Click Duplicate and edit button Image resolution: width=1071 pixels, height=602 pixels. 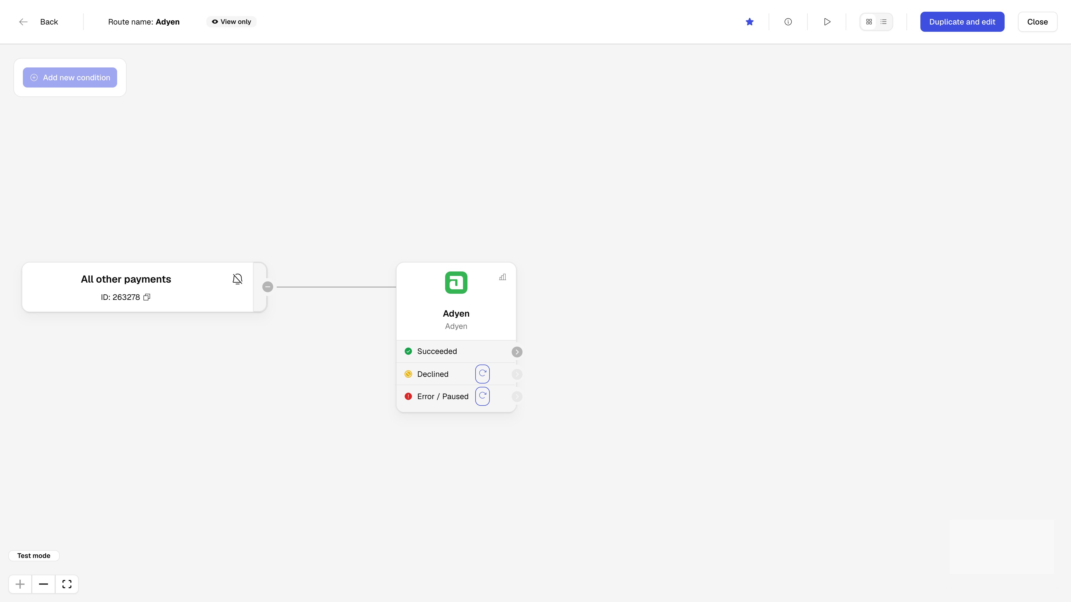962,22
